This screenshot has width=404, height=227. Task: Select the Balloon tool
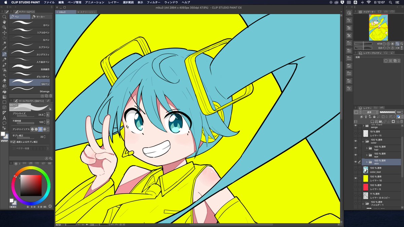(x=4, y=123)
